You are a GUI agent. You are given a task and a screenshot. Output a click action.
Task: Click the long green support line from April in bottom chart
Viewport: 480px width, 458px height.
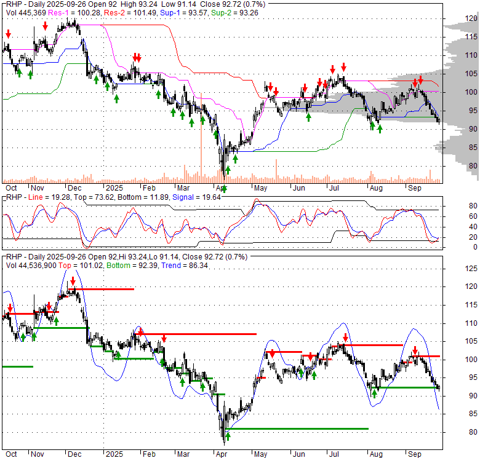pos(297,428)
